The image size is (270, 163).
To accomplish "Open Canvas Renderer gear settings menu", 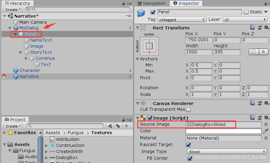I will pyautogui.click(x=267, y=103).
